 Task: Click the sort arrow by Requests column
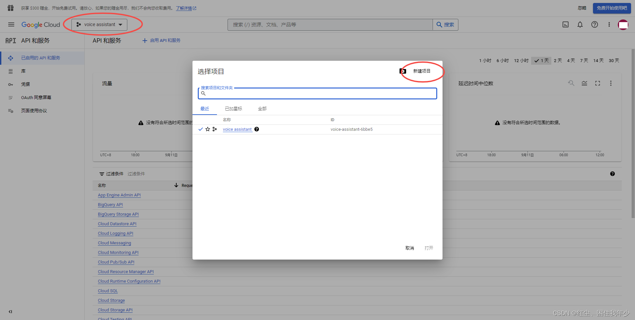pyautogui.click(x=176, y=185)
